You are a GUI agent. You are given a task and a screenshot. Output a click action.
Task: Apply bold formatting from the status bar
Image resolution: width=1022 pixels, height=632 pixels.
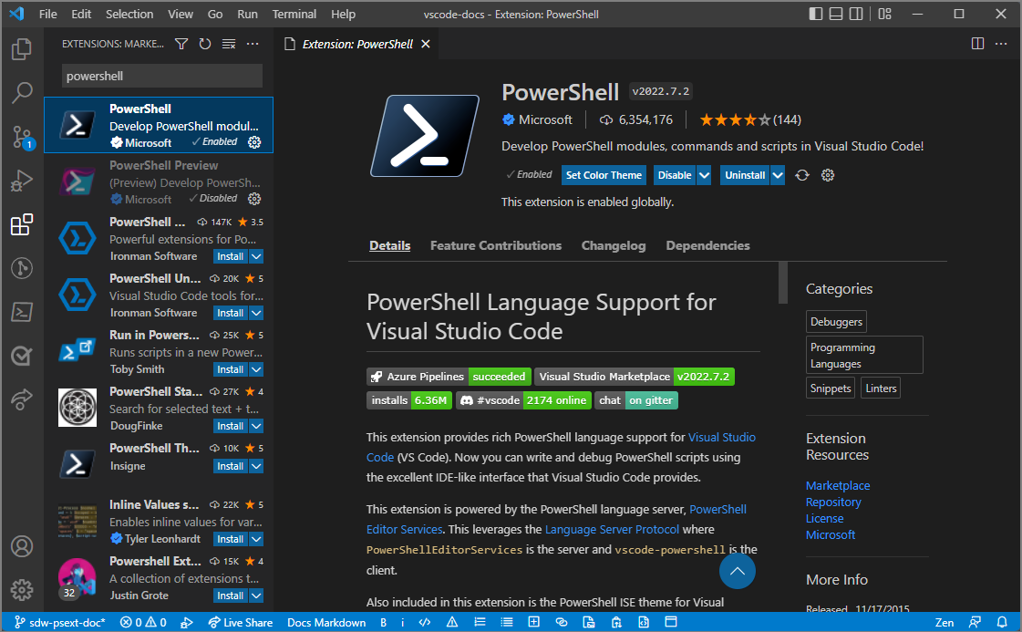[x=383, y=622]
